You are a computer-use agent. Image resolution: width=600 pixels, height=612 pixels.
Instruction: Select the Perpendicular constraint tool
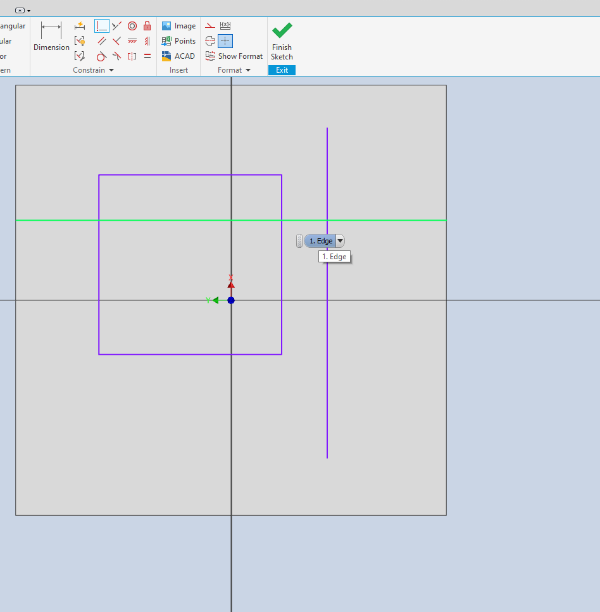tap(101, 26)
